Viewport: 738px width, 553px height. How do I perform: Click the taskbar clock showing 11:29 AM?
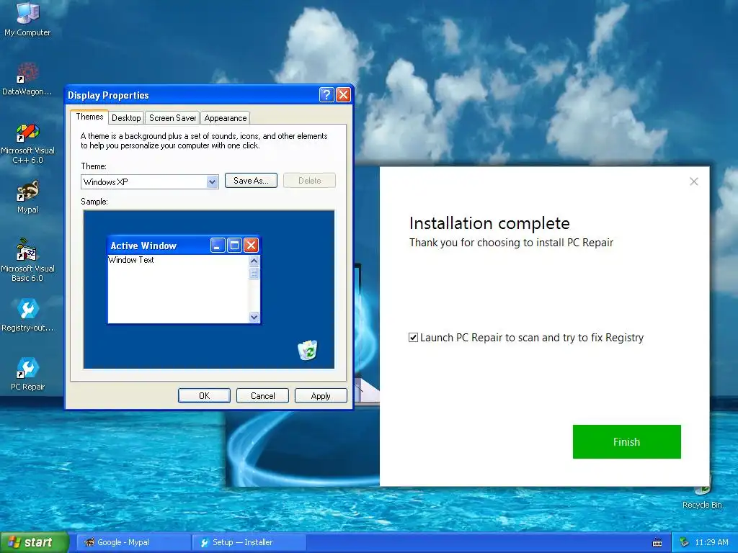point(711,543)
